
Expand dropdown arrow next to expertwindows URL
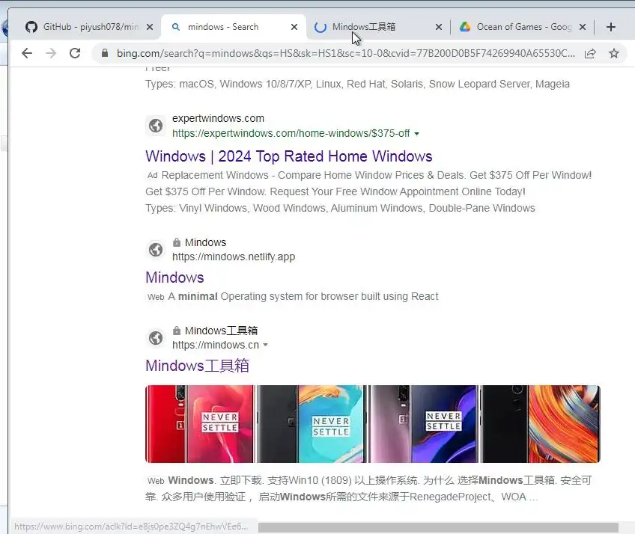(416, 133)
